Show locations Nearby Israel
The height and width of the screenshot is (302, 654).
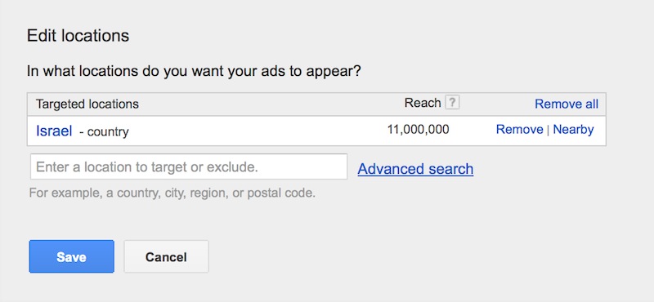click(x=573, y=130)
